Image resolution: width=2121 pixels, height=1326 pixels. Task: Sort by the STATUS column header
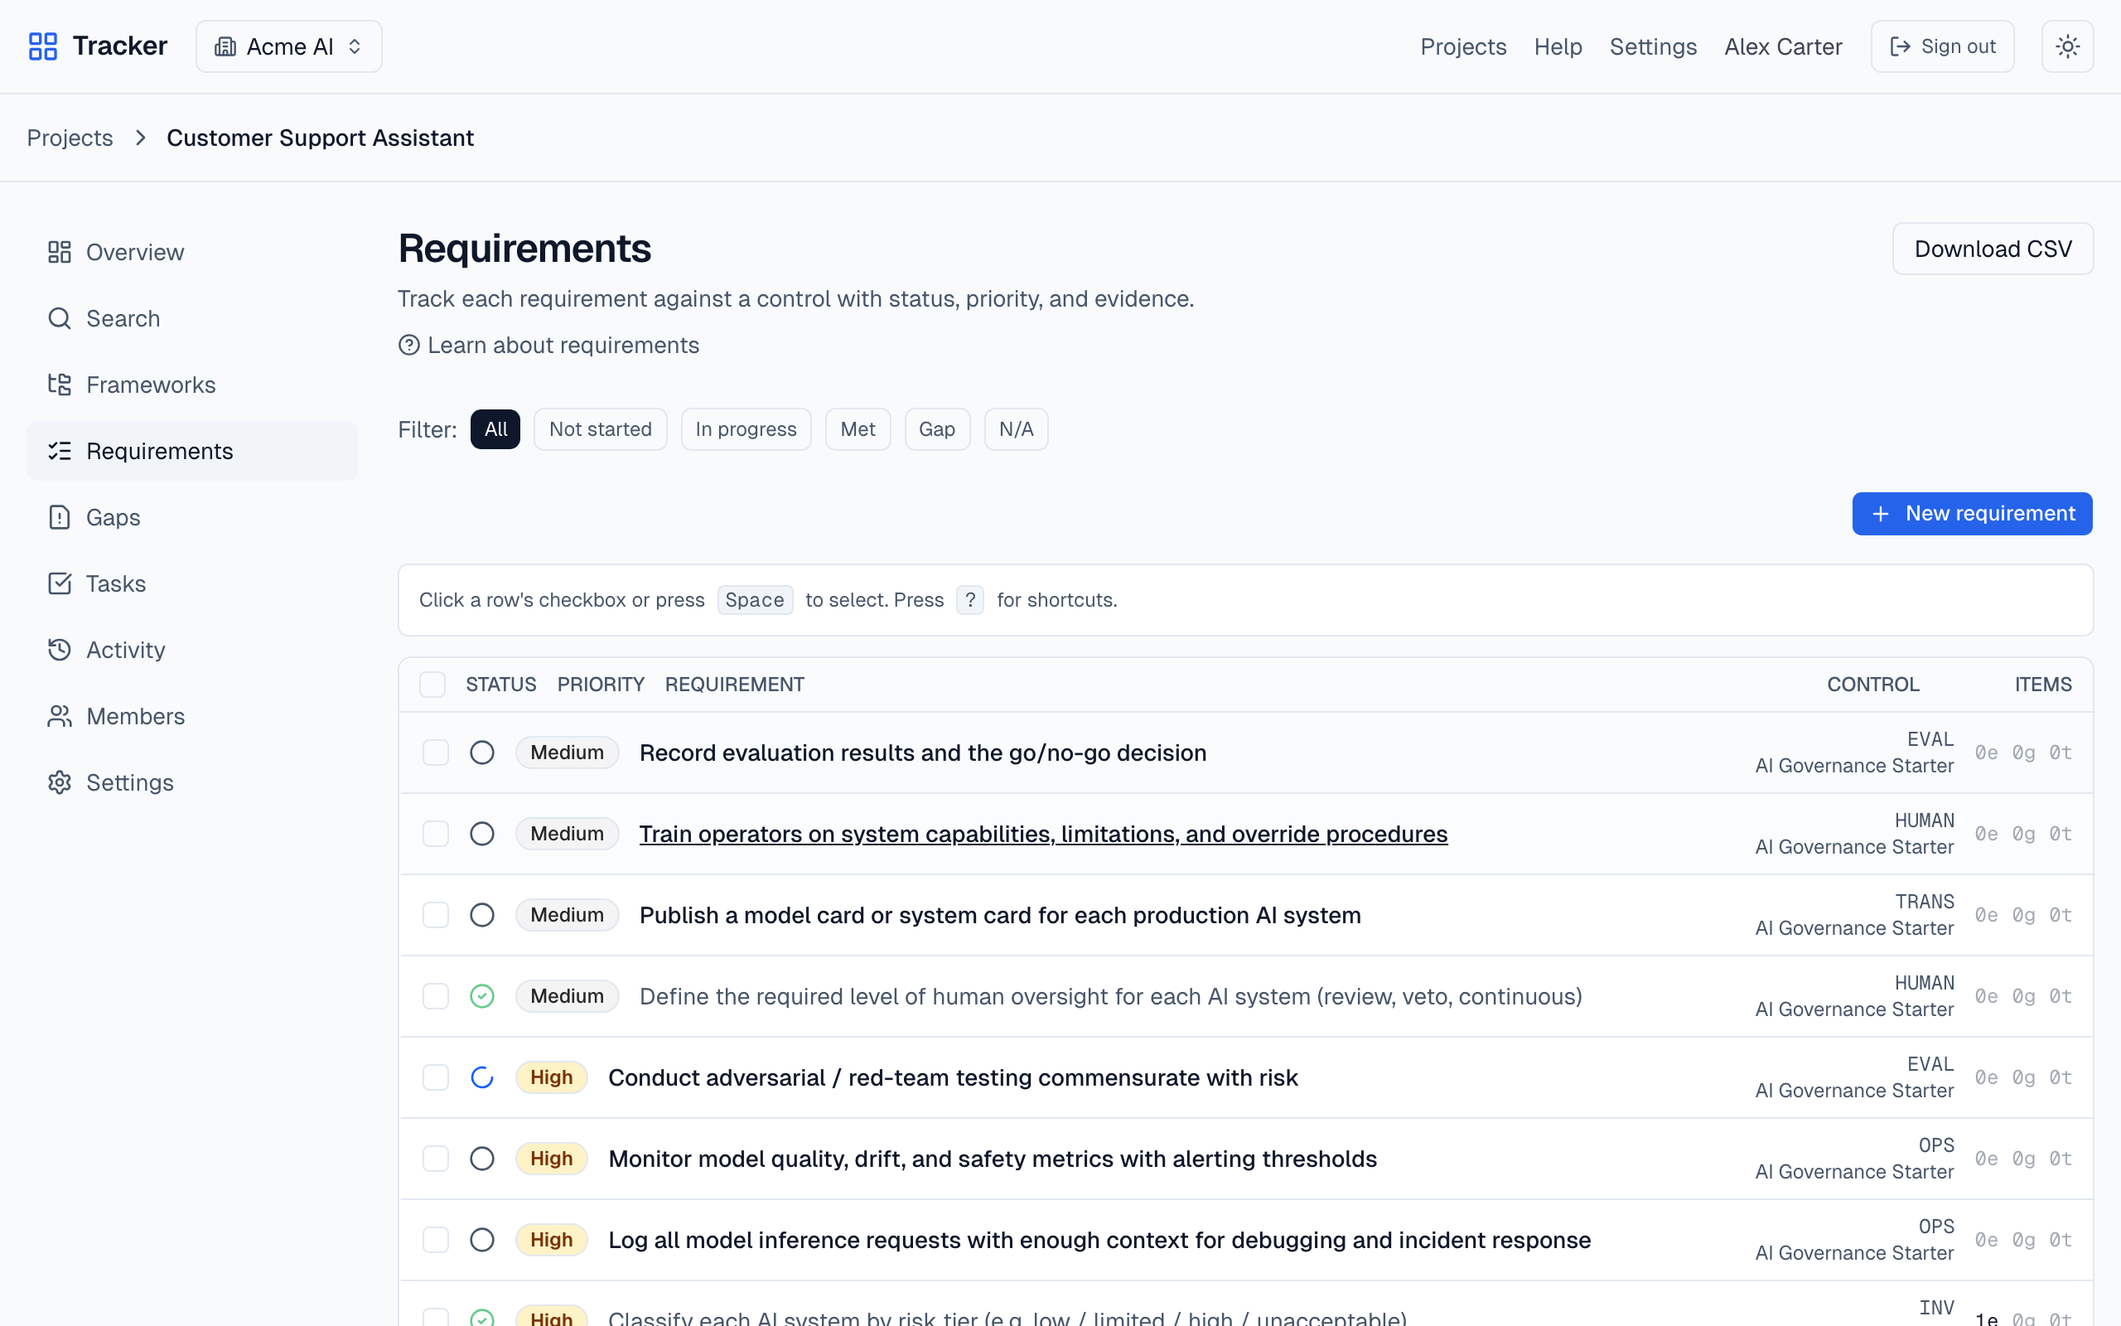pos(500,684)
